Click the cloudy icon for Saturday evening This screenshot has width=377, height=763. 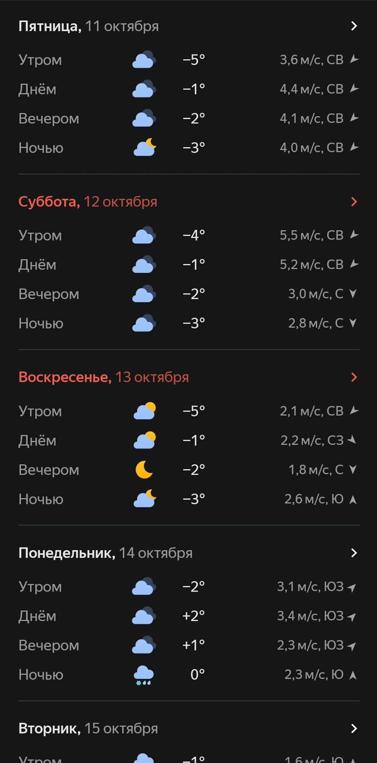pos(144,294)
